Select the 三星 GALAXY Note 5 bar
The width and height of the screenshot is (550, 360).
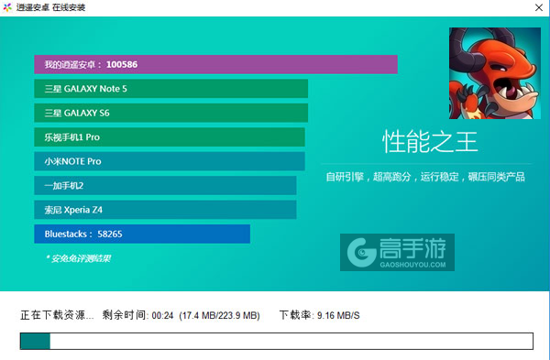[170, 89]
